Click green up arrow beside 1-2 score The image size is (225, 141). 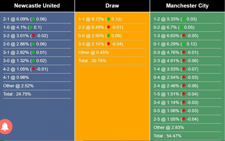184,19
